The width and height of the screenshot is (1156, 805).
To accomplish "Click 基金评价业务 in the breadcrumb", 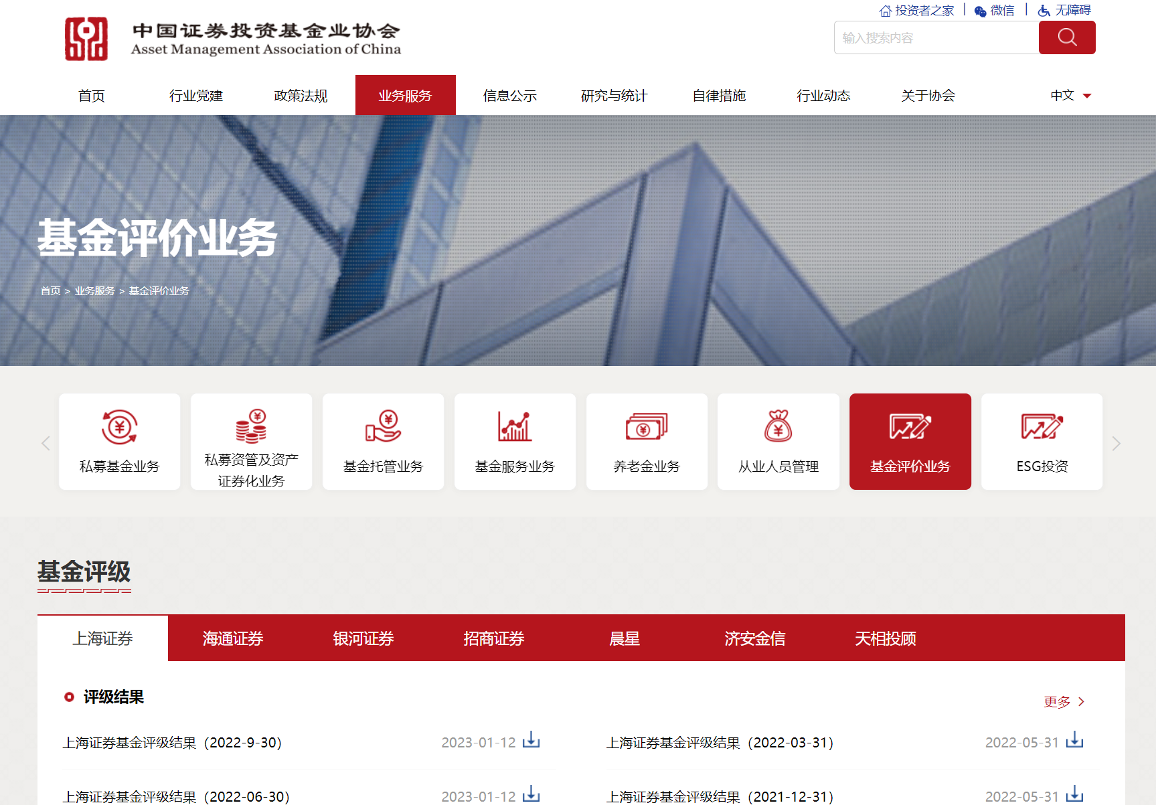I will coord(159,291).
